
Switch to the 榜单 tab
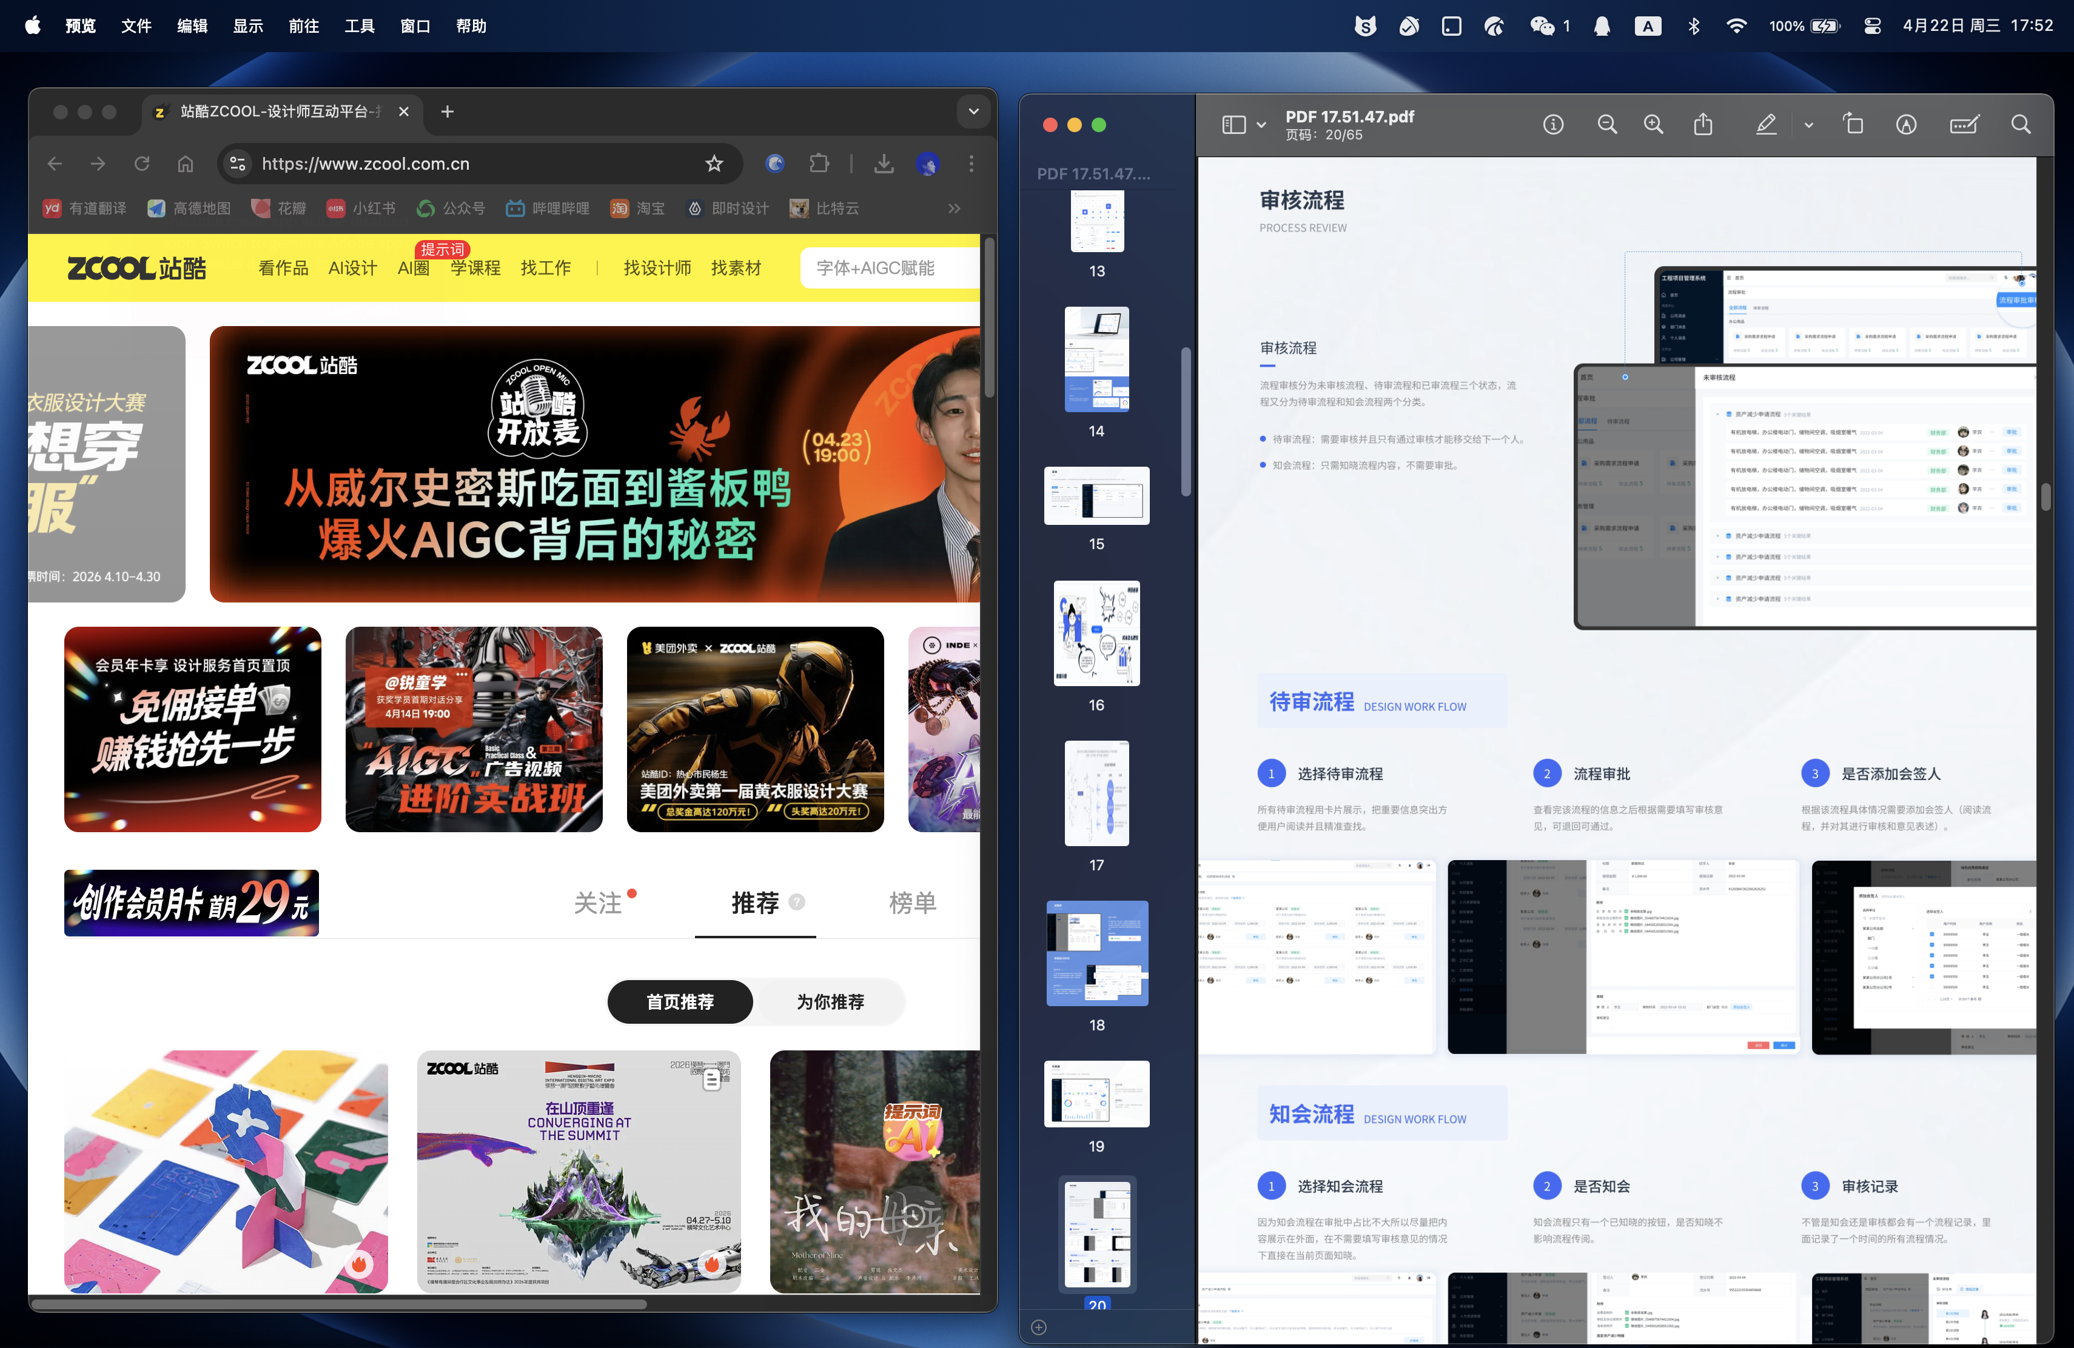click(913, 903)
